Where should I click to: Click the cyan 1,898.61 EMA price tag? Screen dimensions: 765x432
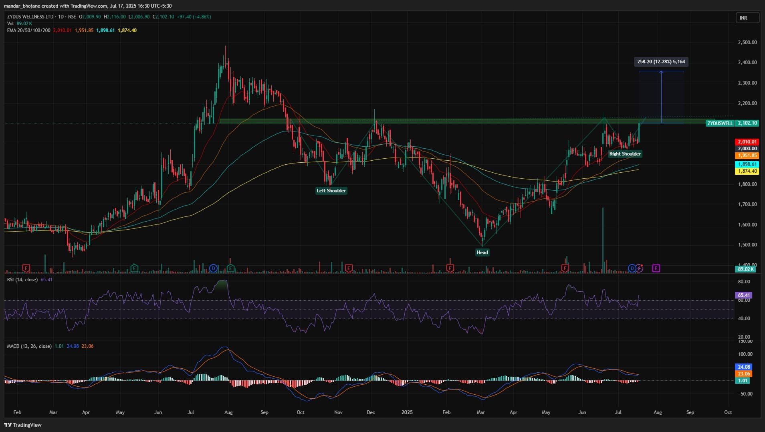(747, 164)
